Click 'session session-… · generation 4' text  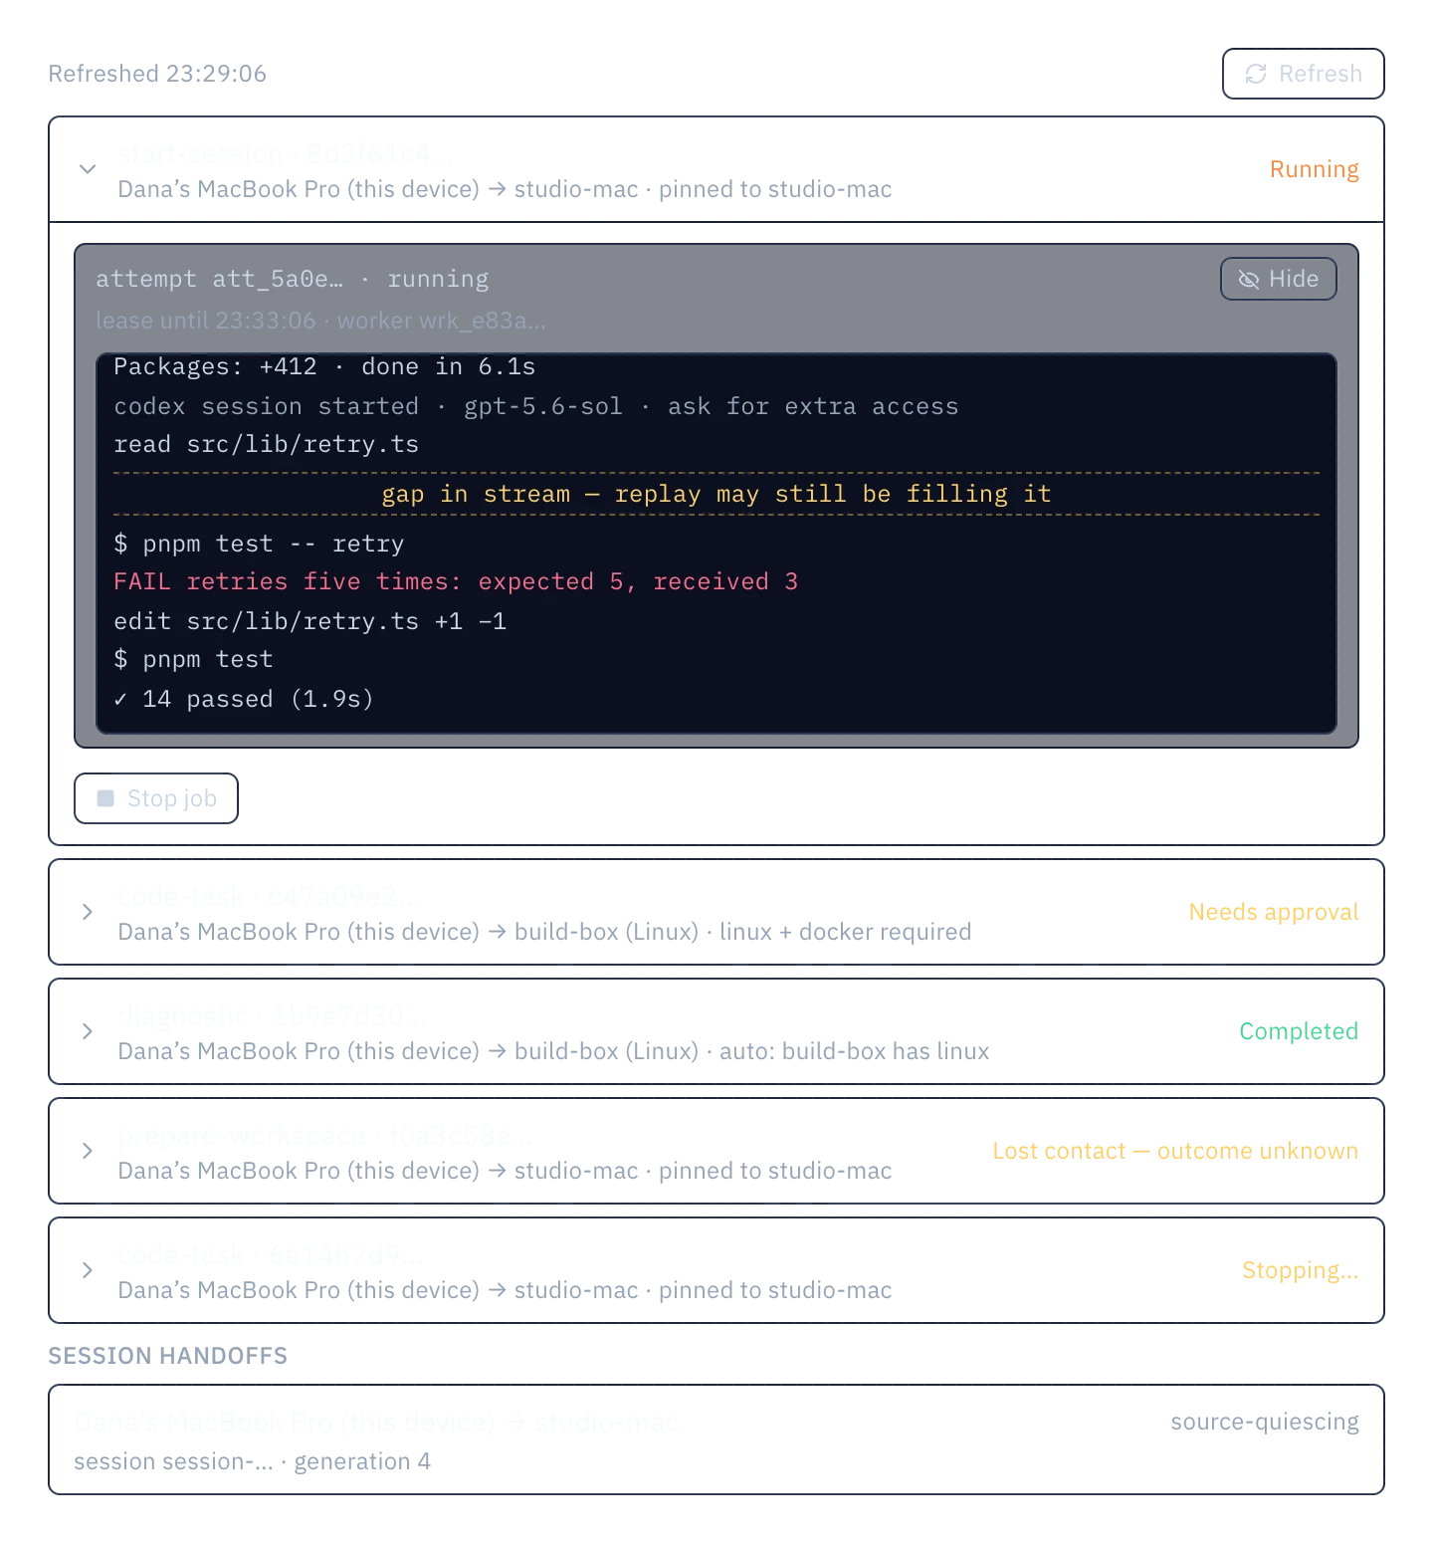253,1461
